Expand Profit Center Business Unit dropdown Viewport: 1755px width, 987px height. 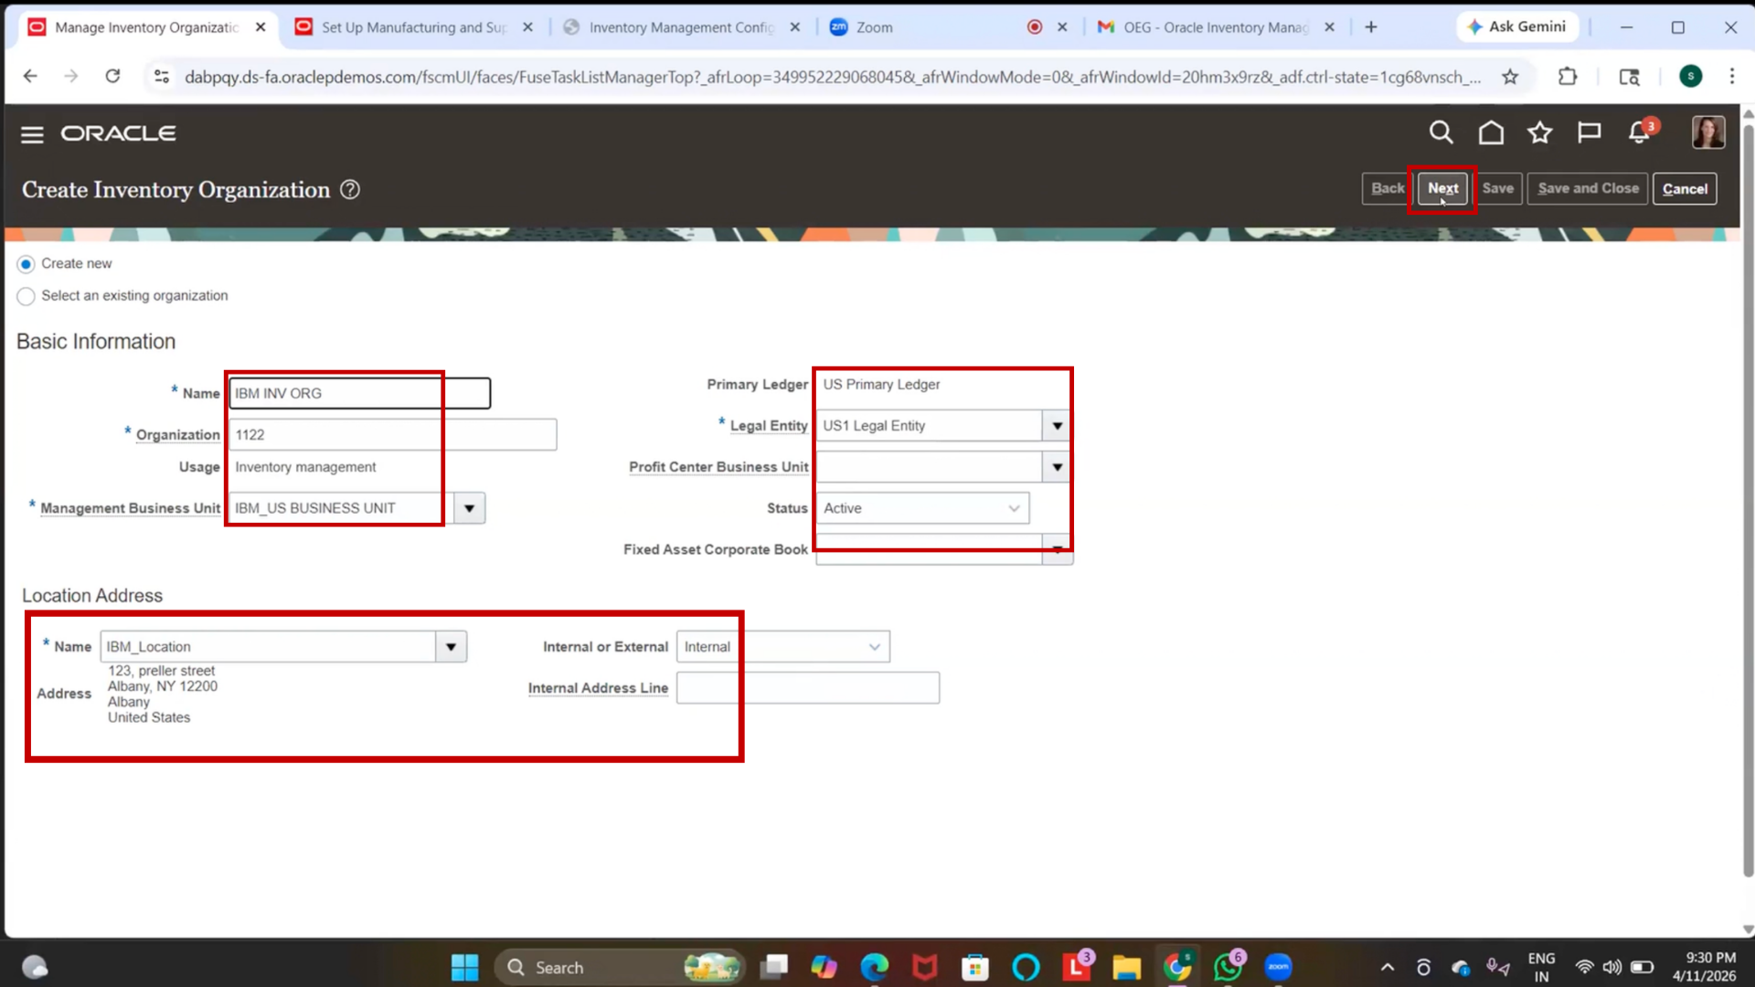tap(1057, 467)
